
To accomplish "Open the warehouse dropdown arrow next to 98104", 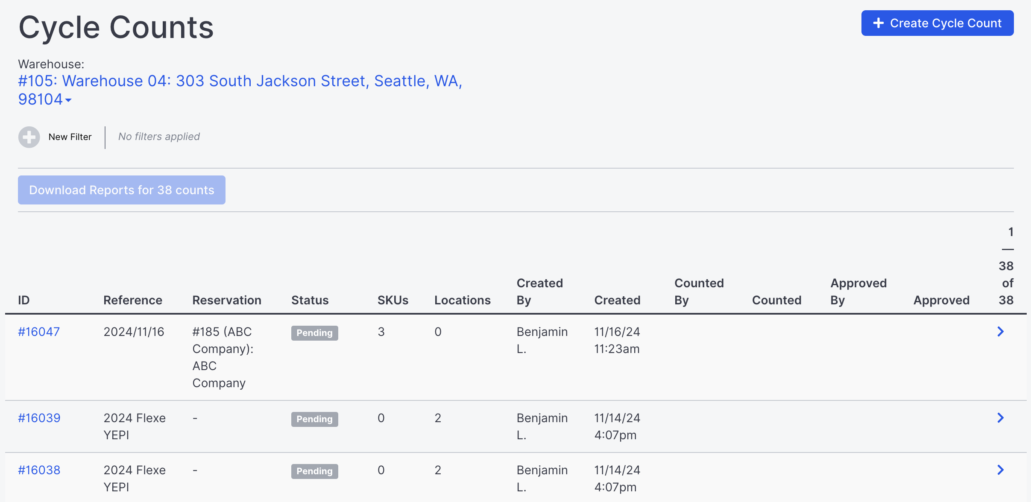I will tap(69, 100).
